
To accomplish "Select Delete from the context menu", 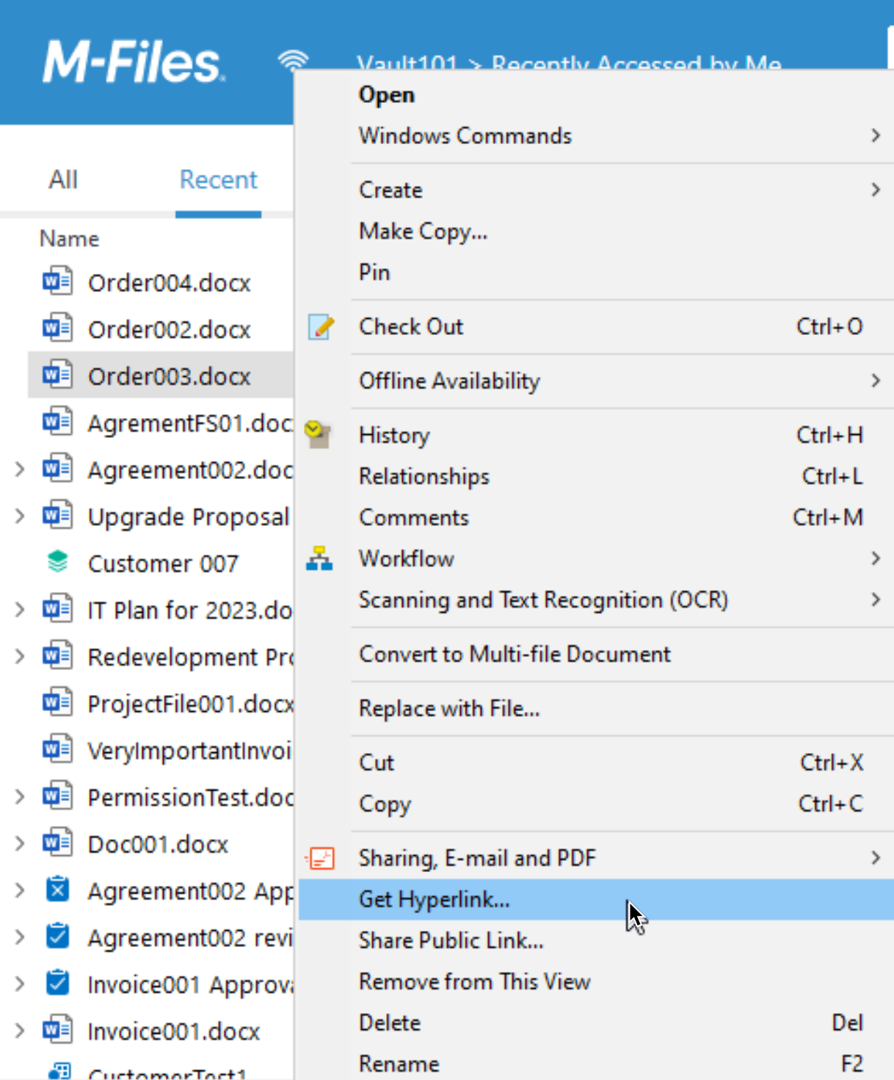I will (x=596, y=1023).
